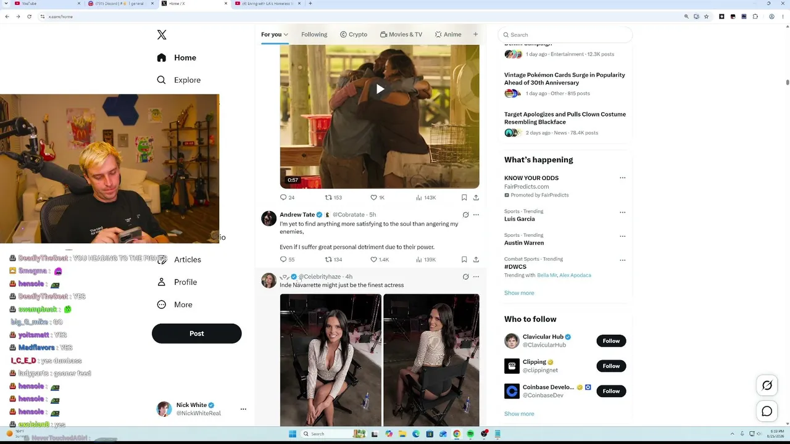This screenshot has width=790, height=444.
Task: Open Explore from the left sidebar
Action: pyautogui.click(x=179, y=80)
